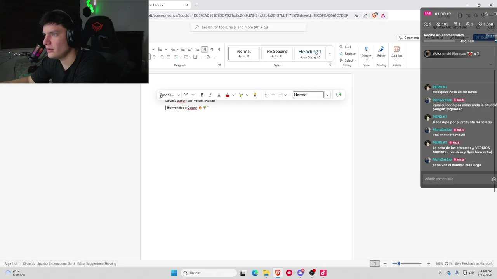
Task: Open the highlight color dropdown arrow
Action: [247, 95]
